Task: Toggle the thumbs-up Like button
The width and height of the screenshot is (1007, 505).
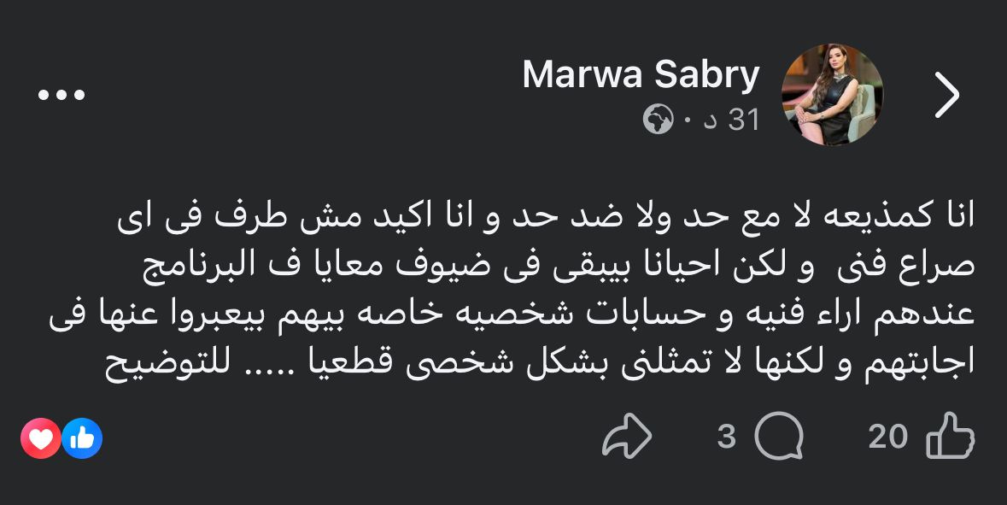Action: (951, 437)
